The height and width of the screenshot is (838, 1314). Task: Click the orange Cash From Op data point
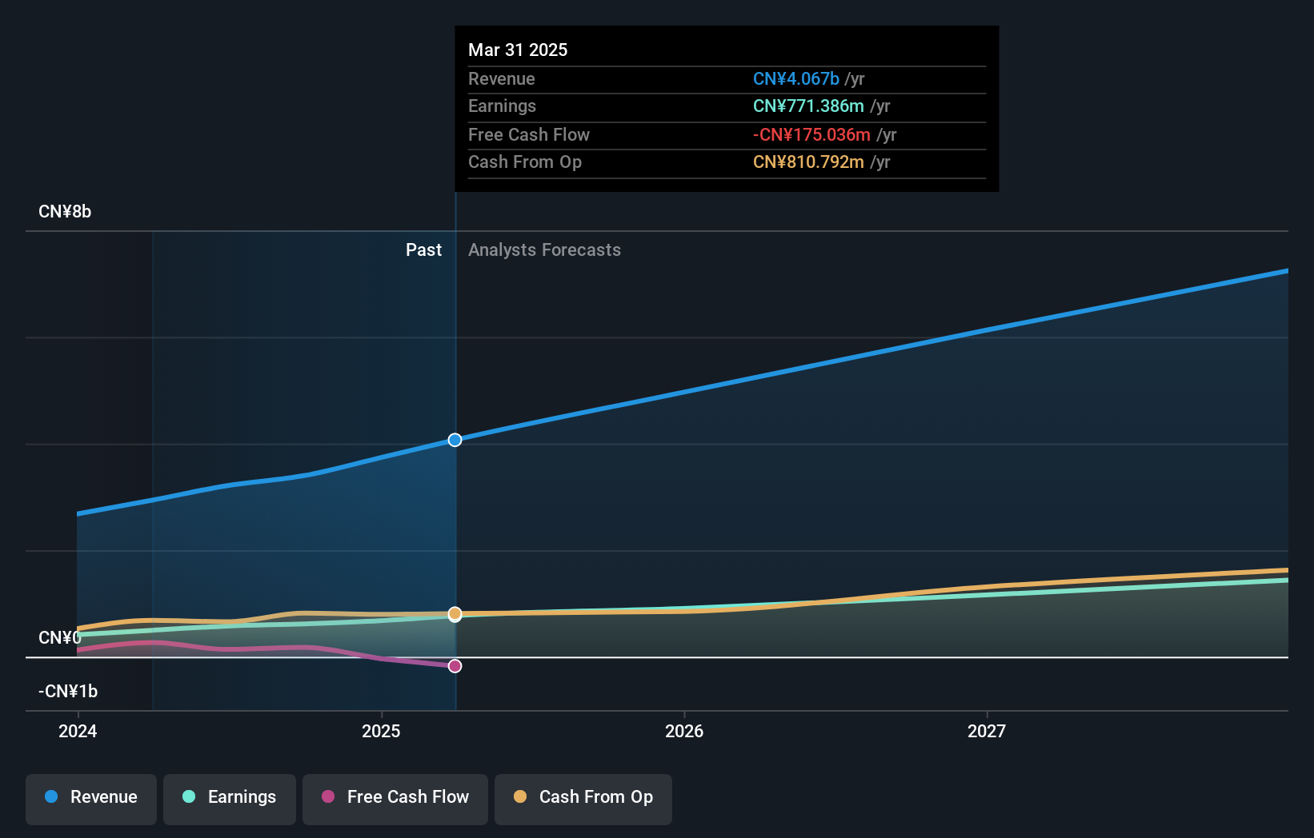pyautogui.click(x=455, y=614)
